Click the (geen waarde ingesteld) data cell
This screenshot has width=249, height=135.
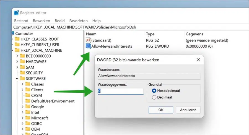tap(207, 40)
